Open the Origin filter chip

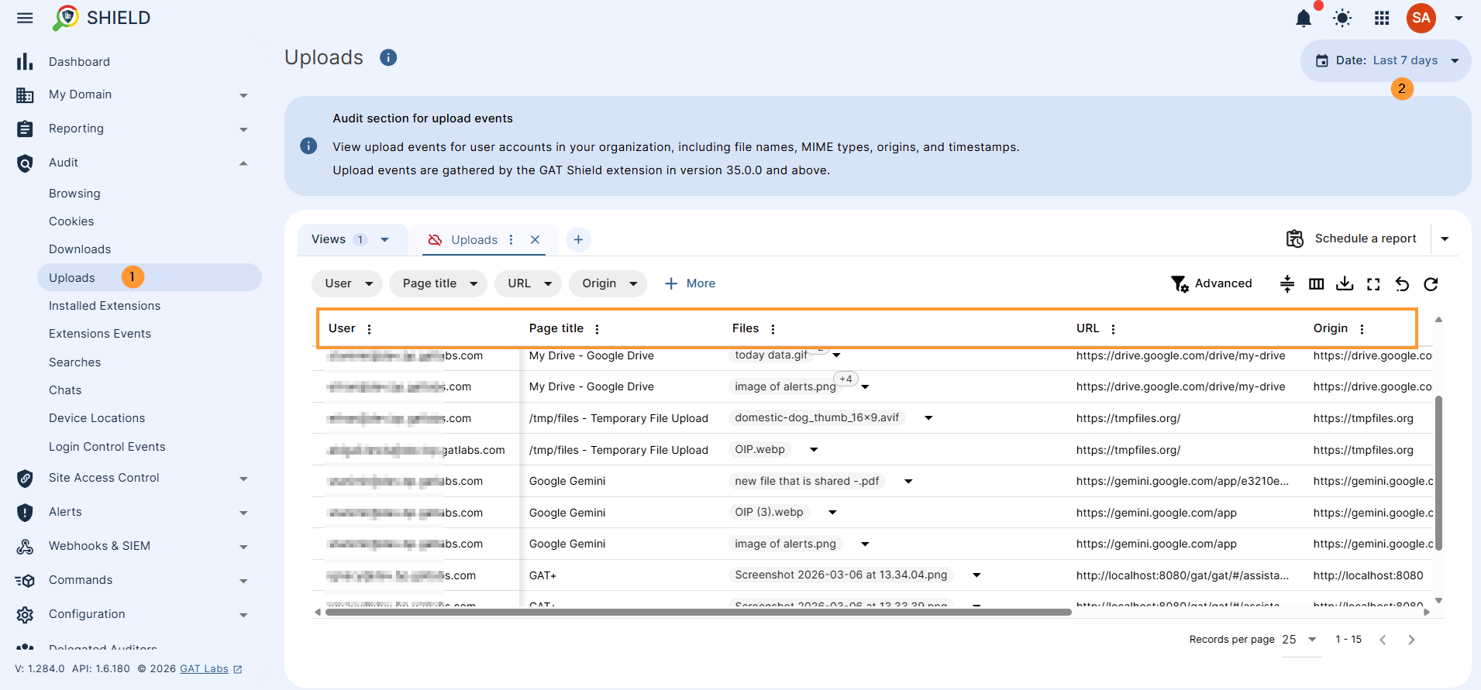608,283
